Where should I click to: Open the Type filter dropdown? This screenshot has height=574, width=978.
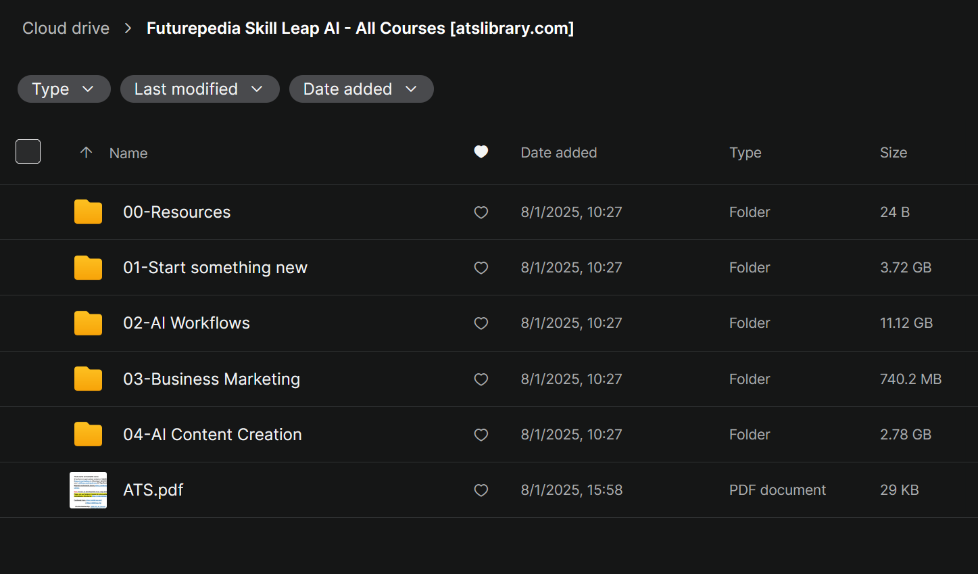[x=64, y=89]
